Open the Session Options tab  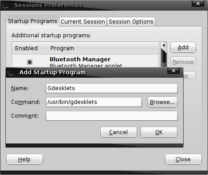[131, 22]
